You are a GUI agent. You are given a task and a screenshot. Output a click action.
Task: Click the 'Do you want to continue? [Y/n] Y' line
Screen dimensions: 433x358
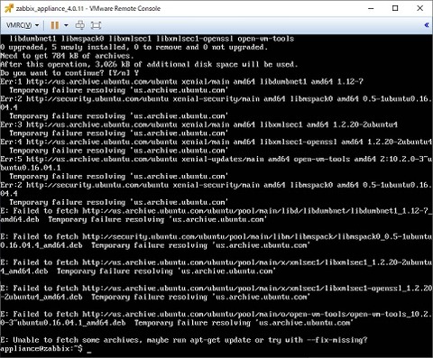click(69, 73)
